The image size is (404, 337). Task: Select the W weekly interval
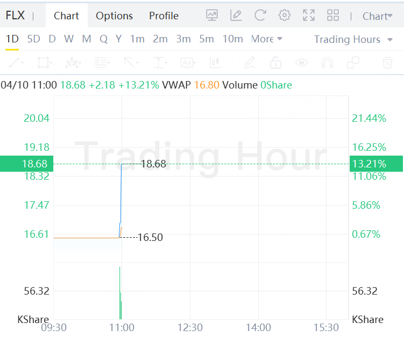click(69, 39)
